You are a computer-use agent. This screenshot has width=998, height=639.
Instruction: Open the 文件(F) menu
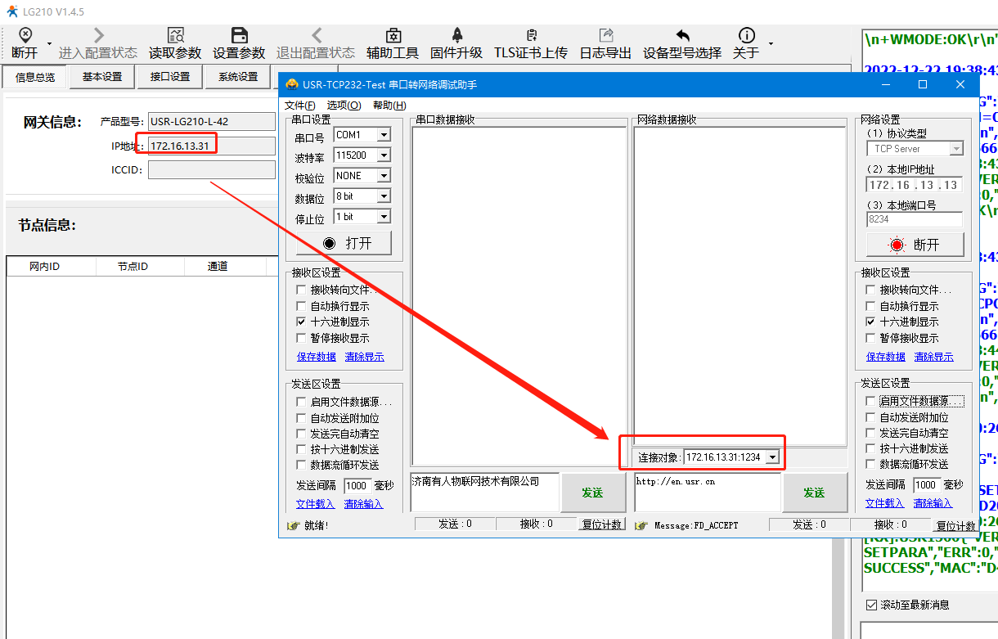click(299, 106)
